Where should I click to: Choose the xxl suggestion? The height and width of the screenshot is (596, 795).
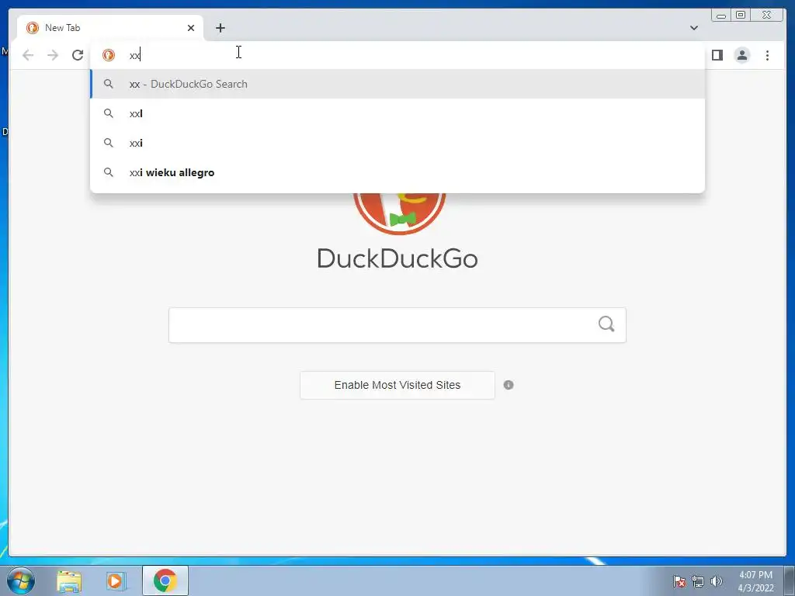pos(397,113)
